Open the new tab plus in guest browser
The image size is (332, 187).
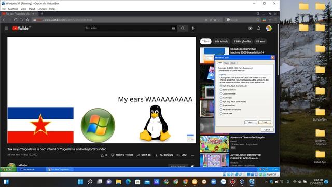(42, 14)
